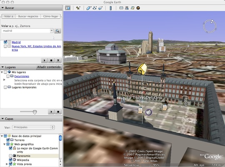Open the email view icon

(121, 8)
